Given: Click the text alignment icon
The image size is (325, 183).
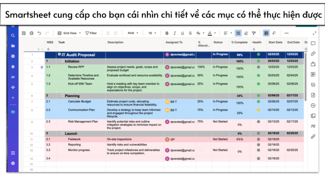Looking at the screenshot, I should click(225, 33).
